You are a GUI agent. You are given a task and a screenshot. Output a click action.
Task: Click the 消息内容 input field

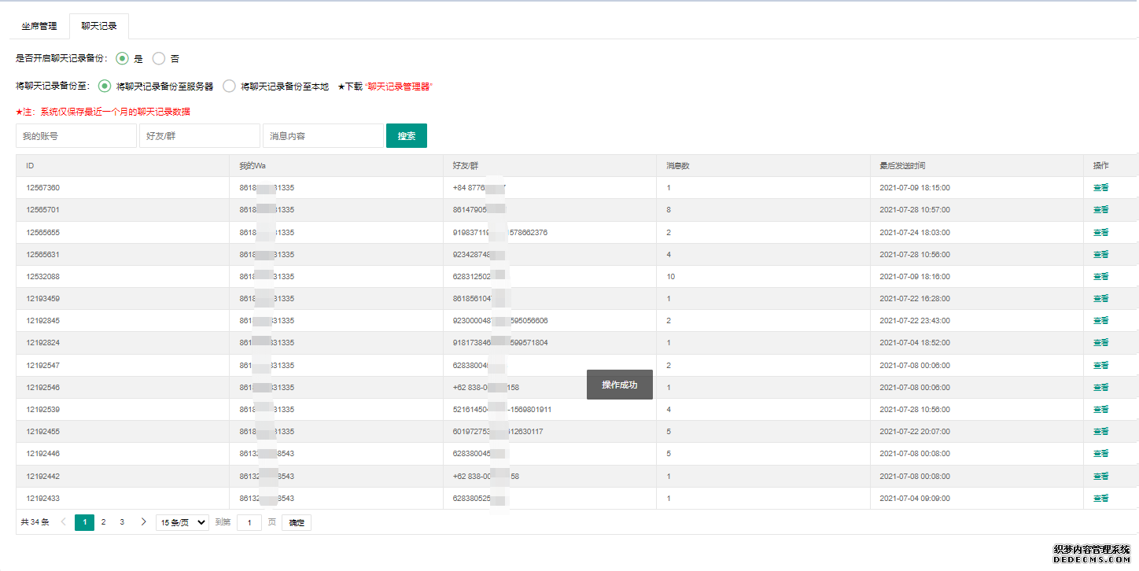click(323, 136)
